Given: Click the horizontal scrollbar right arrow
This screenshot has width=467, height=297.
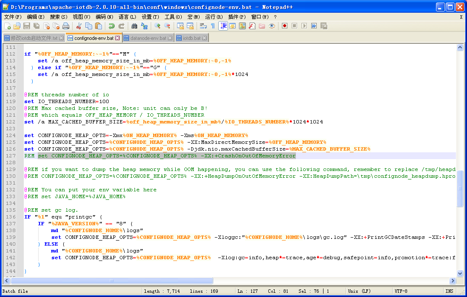Looking at the screenshot, I should pyautogui.click(x=453, y=280).
